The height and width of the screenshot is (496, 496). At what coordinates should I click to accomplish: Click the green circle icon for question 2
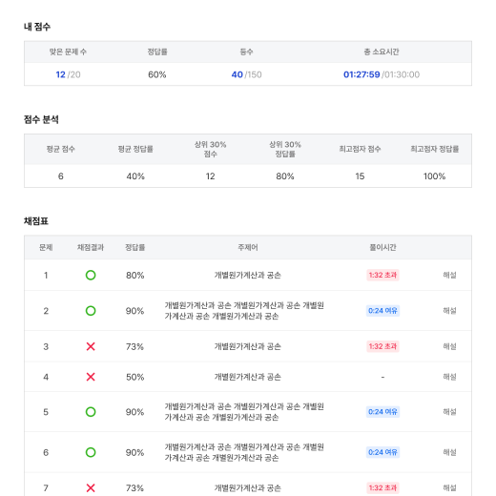(x=91, y=311)
